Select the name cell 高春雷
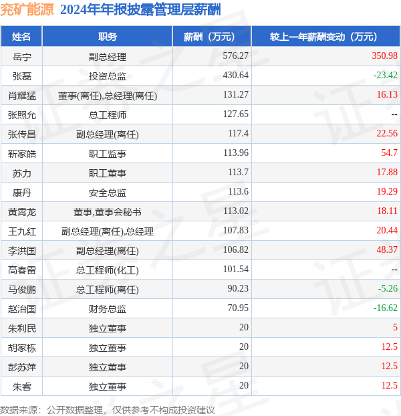401x416 pixels. coord(22,270)
